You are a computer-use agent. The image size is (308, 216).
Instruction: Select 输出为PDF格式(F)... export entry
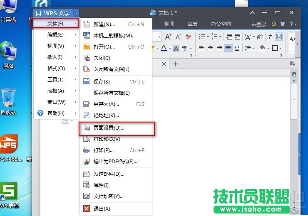116,162
